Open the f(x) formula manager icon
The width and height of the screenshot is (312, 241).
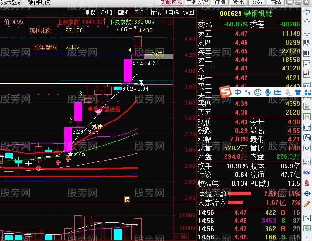tap(307, 137)
